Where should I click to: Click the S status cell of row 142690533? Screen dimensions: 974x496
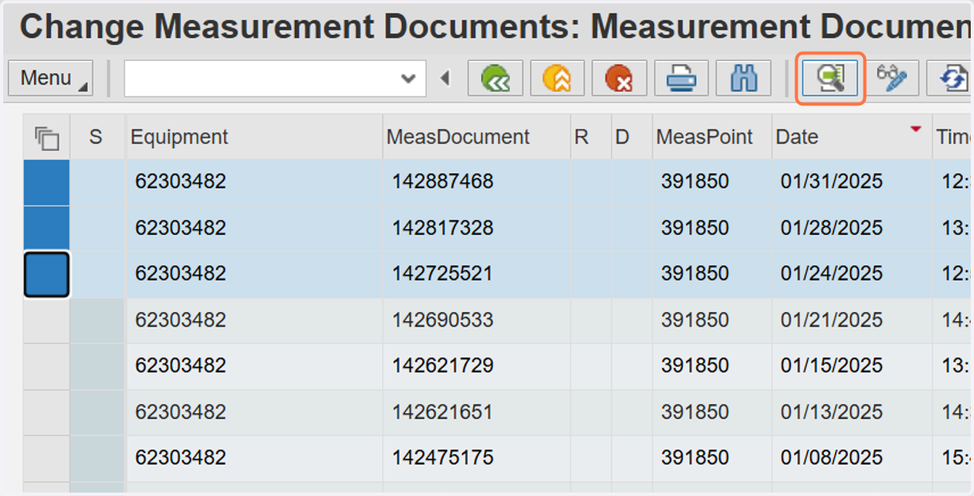coord(97,320)
